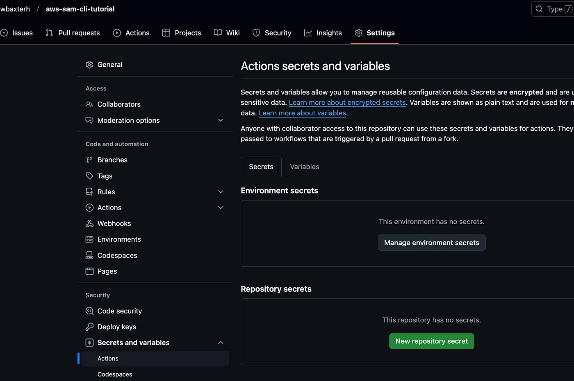This screenshot has width=574, height=381.
Task: Click the Repository secrets heading
Action: (x=276, y=289)
